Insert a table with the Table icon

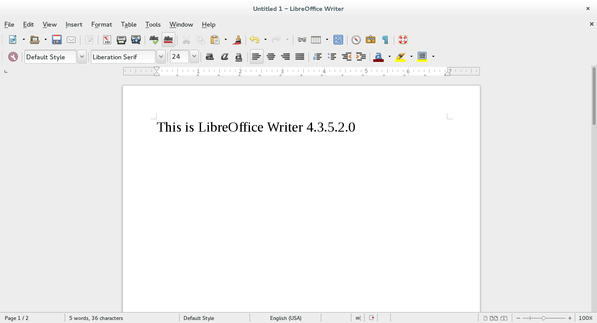[x=316, y=40]
